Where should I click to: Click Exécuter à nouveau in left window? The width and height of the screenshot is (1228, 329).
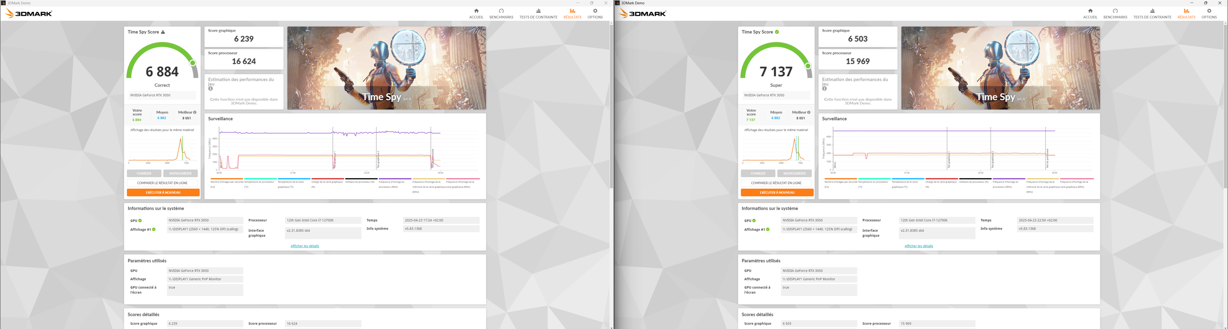coord(163,193)
